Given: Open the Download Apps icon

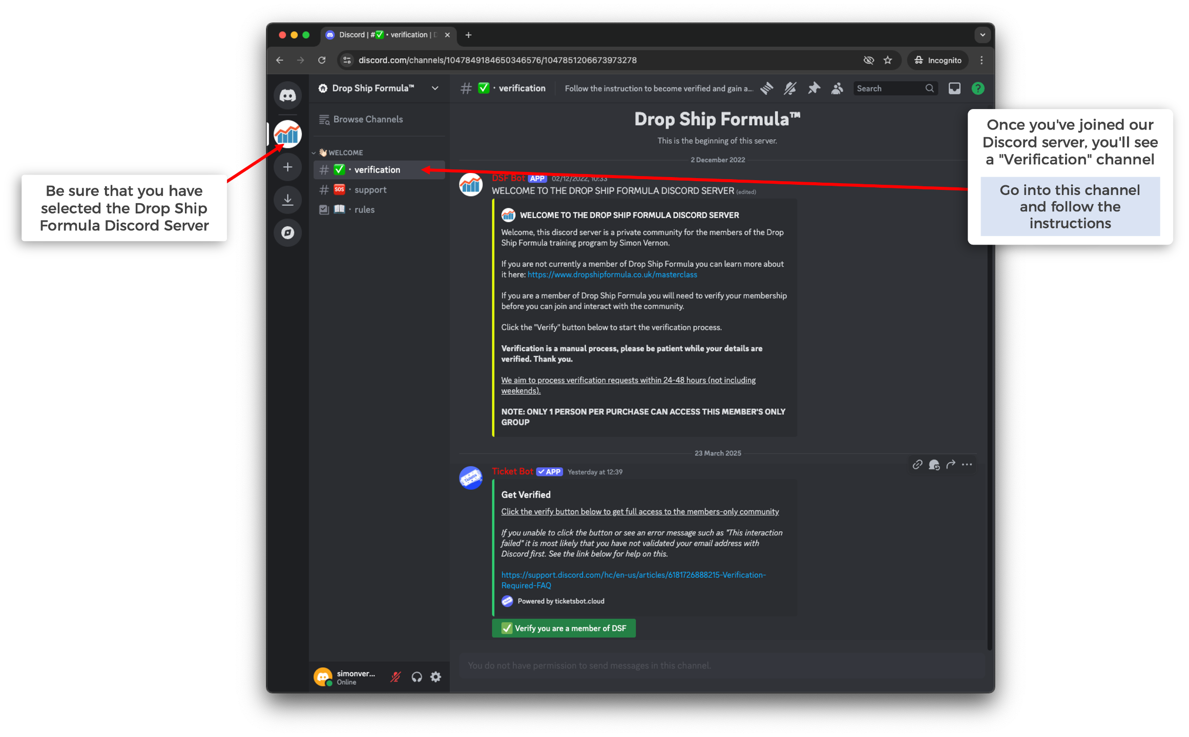Looking at the screenshot, I should coord(287,200).
